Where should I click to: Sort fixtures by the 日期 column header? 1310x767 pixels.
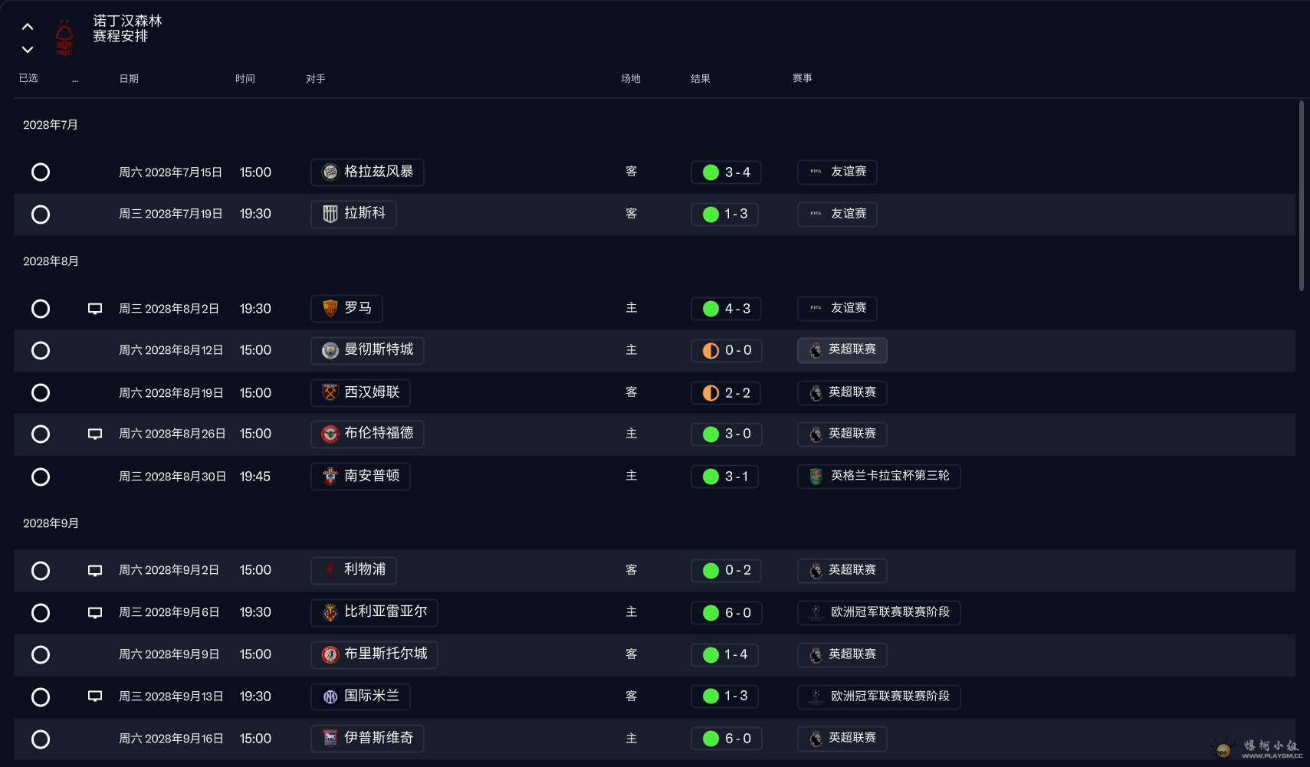(129, 79)
